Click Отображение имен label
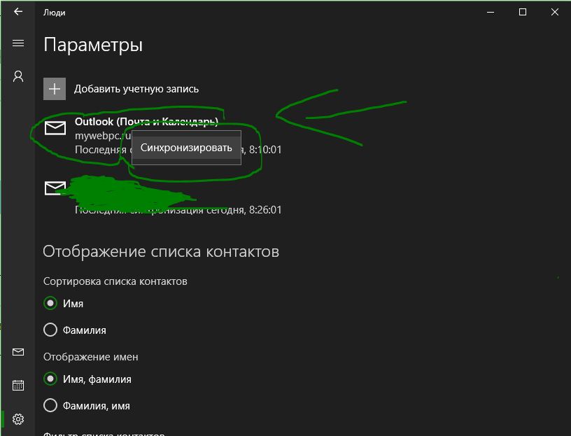Viewport: 571px width, 436px height. click(x=91, y=357)
